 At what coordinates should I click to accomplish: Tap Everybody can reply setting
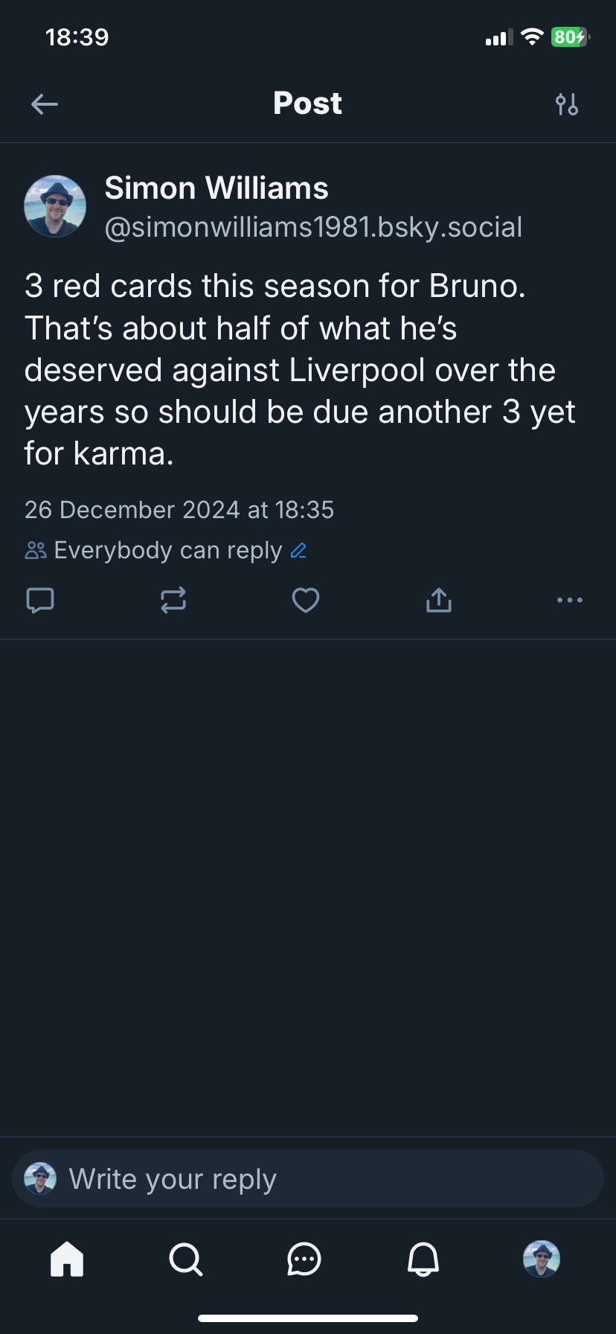click(x=167, y=551)
